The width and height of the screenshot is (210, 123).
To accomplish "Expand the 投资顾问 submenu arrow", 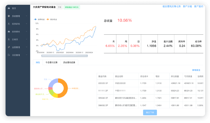I will click(x=26, y=32).
